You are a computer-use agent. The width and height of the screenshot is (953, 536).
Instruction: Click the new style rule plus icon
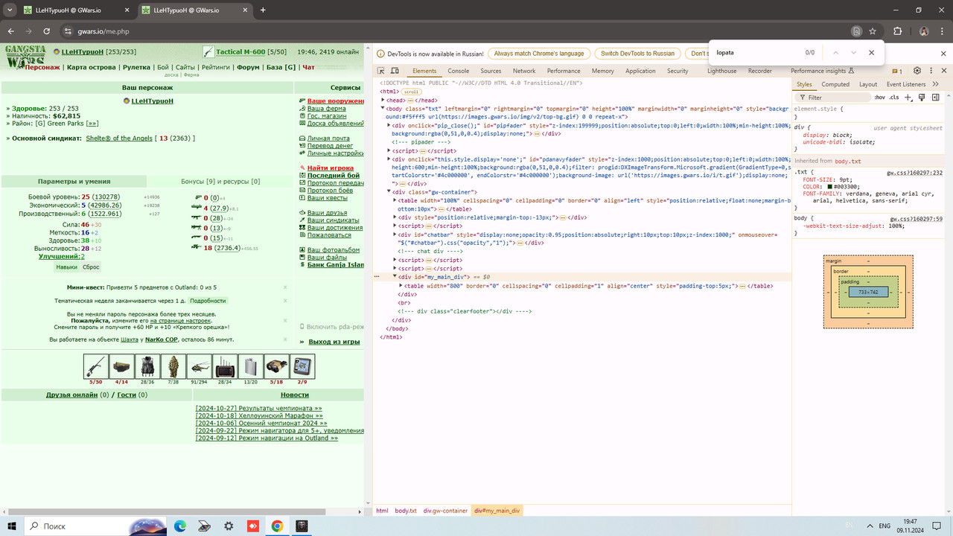click(908, 98)
